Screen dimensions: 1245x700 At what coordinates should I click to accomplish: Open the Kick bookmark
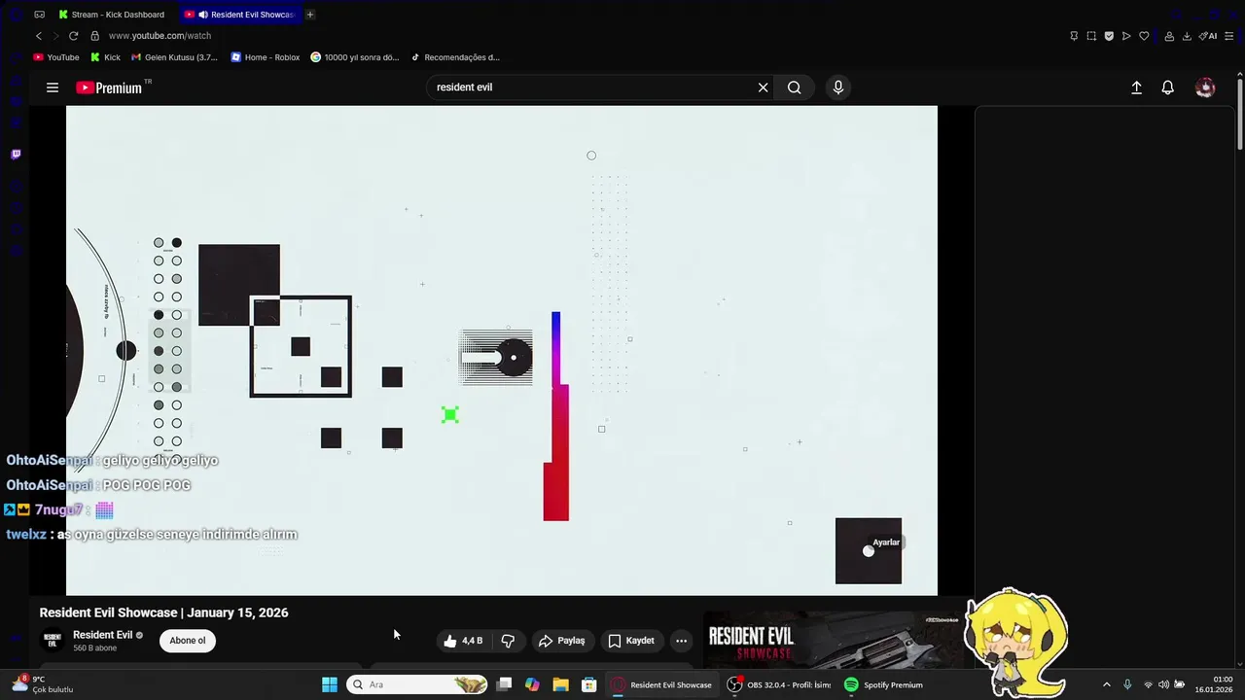[x=106, y=57]
